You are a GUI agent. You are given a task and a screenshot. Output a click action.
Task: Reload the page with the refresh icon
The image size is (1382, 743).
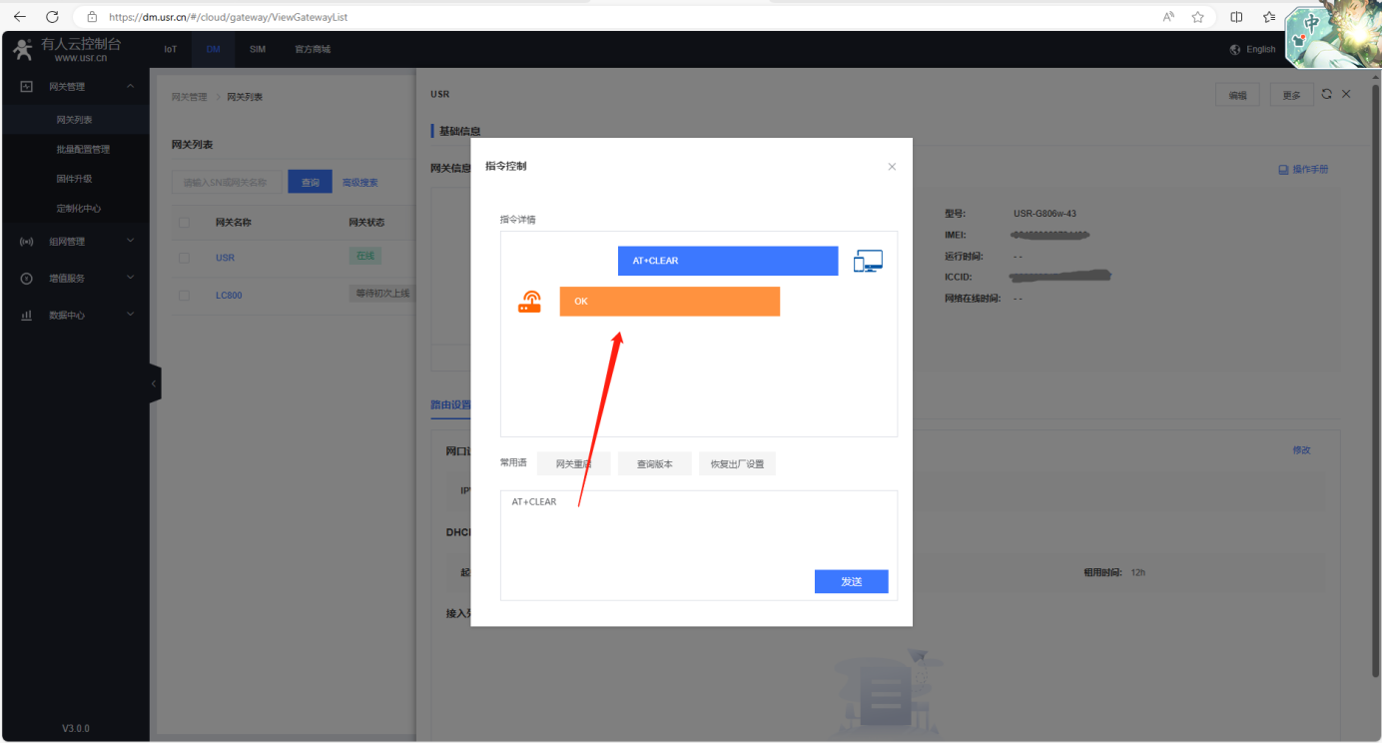coord(52,17)
